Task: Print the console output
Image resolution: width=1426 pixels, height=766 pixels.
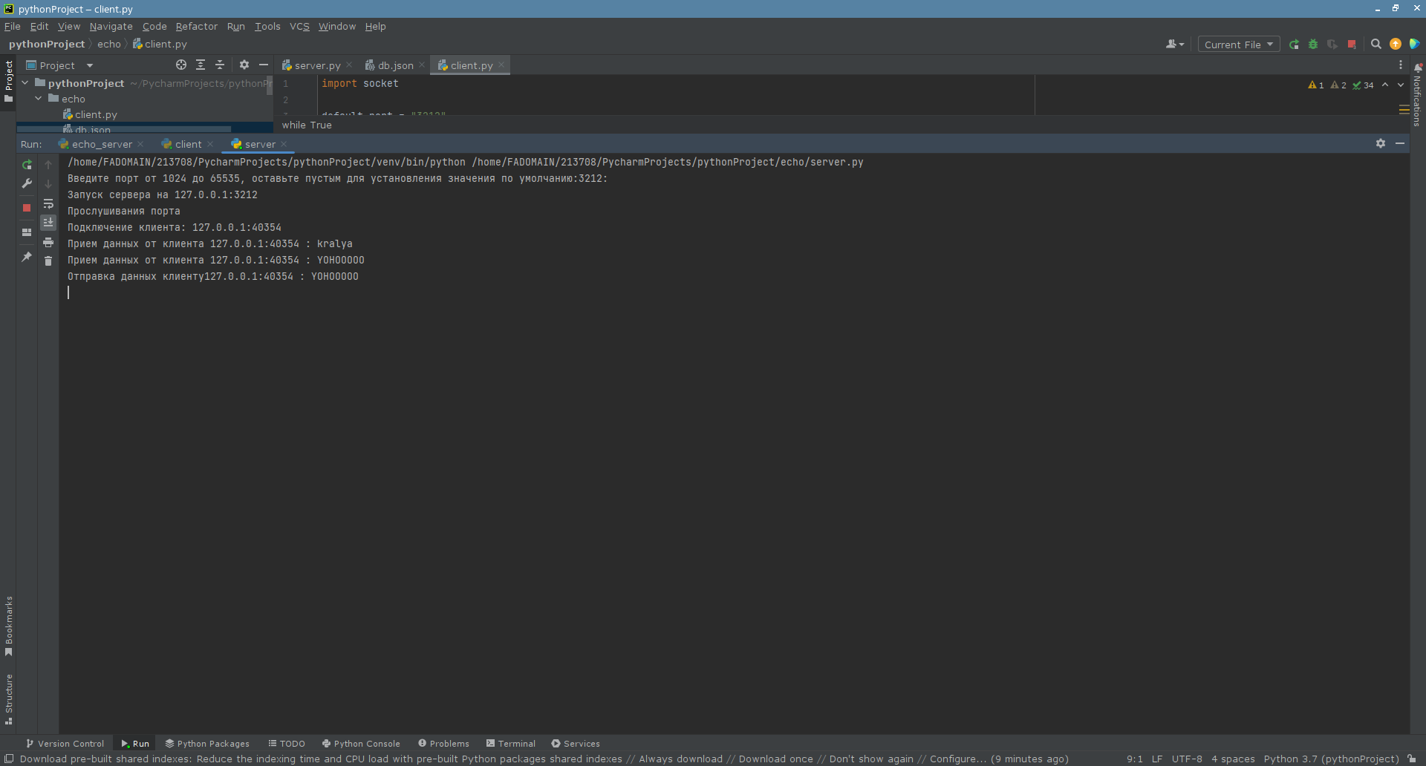Action: coord(48,243)
